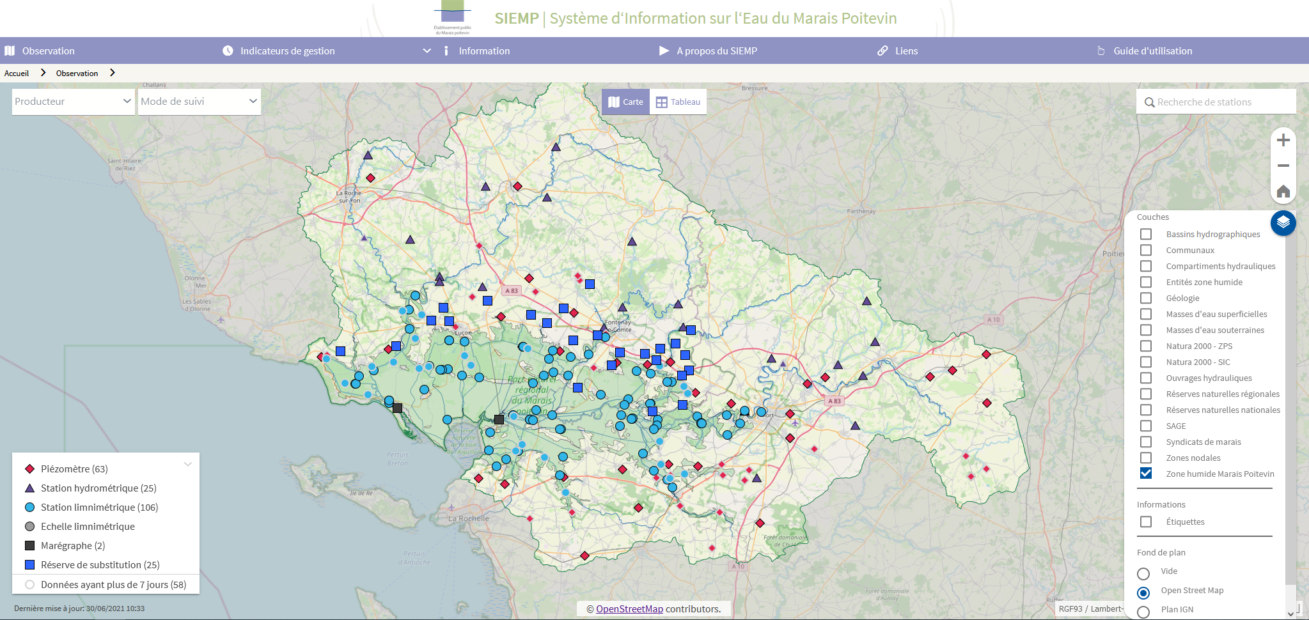Enable Bassins hydrographiques layer checkbox
The width and height of the screenshot is (1309, 620).
point(1146,234)
